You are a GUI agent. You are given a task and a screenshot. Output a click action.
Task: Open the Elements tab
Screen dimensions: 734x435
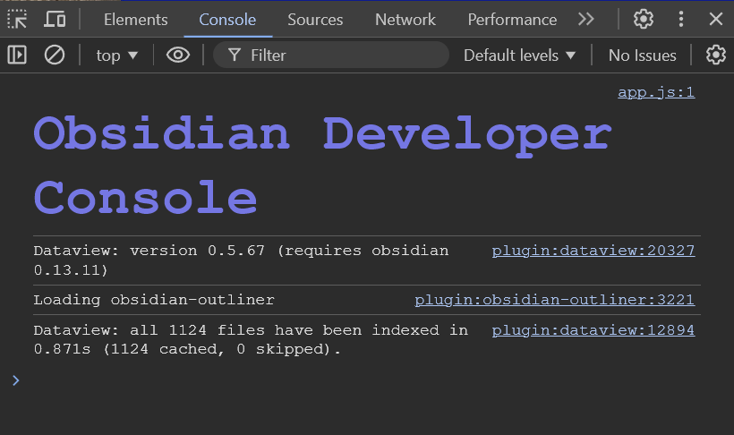tap(136, 20)
